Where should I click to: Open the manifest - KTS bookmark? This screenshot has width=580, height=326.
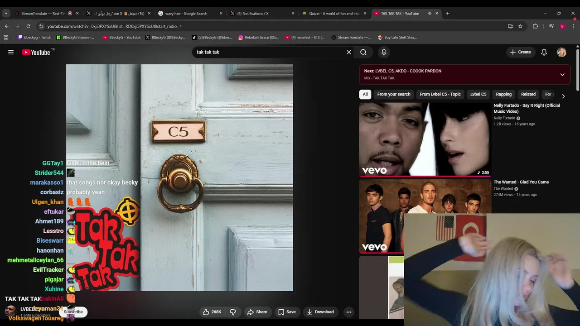pos(305,38)
